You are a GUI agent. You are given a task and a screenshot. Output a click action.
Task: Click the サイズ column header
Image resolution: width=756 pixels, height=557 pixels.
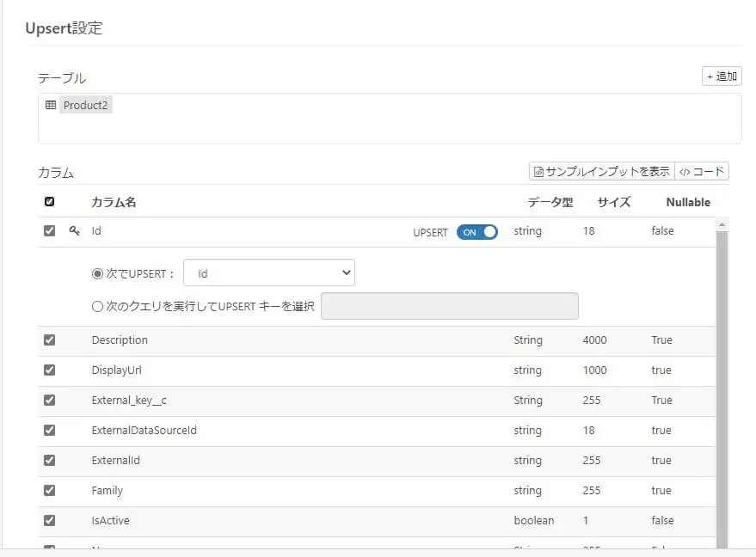(x=614, y=202)
